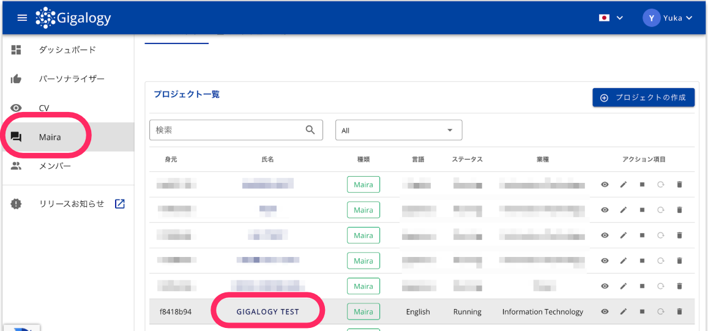Click the 言語 column header
This screenshot has width=708, height=331.
click(418, 159)
